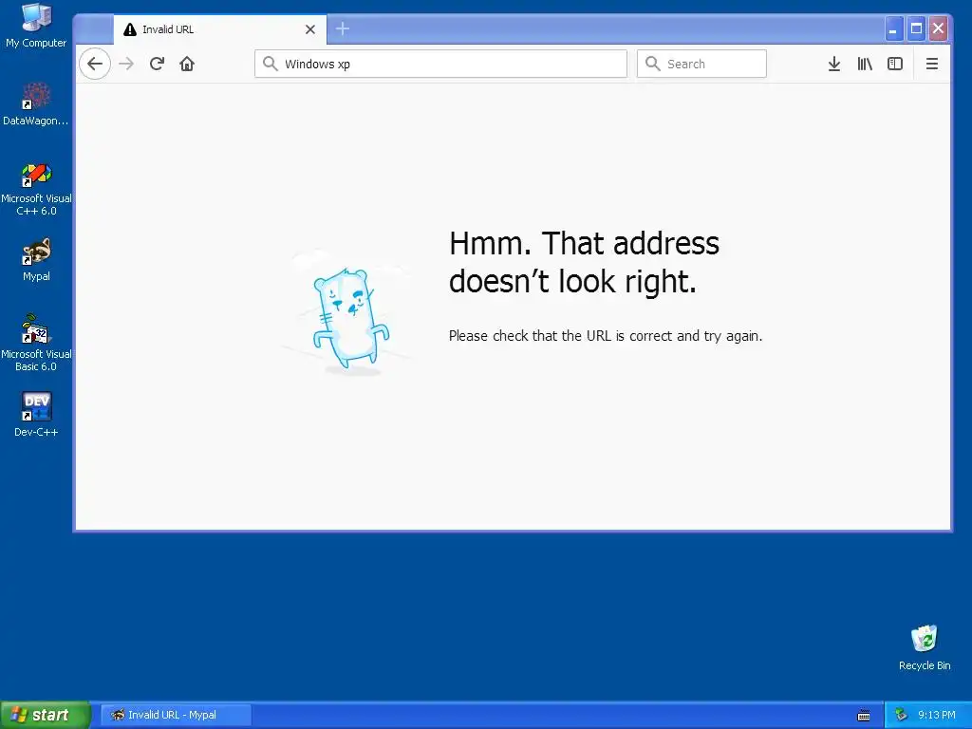Image resolution: width=972 pixels, height=729 pixels.
Task: Open the Windows start menu
Action: [x=45, y=715]
